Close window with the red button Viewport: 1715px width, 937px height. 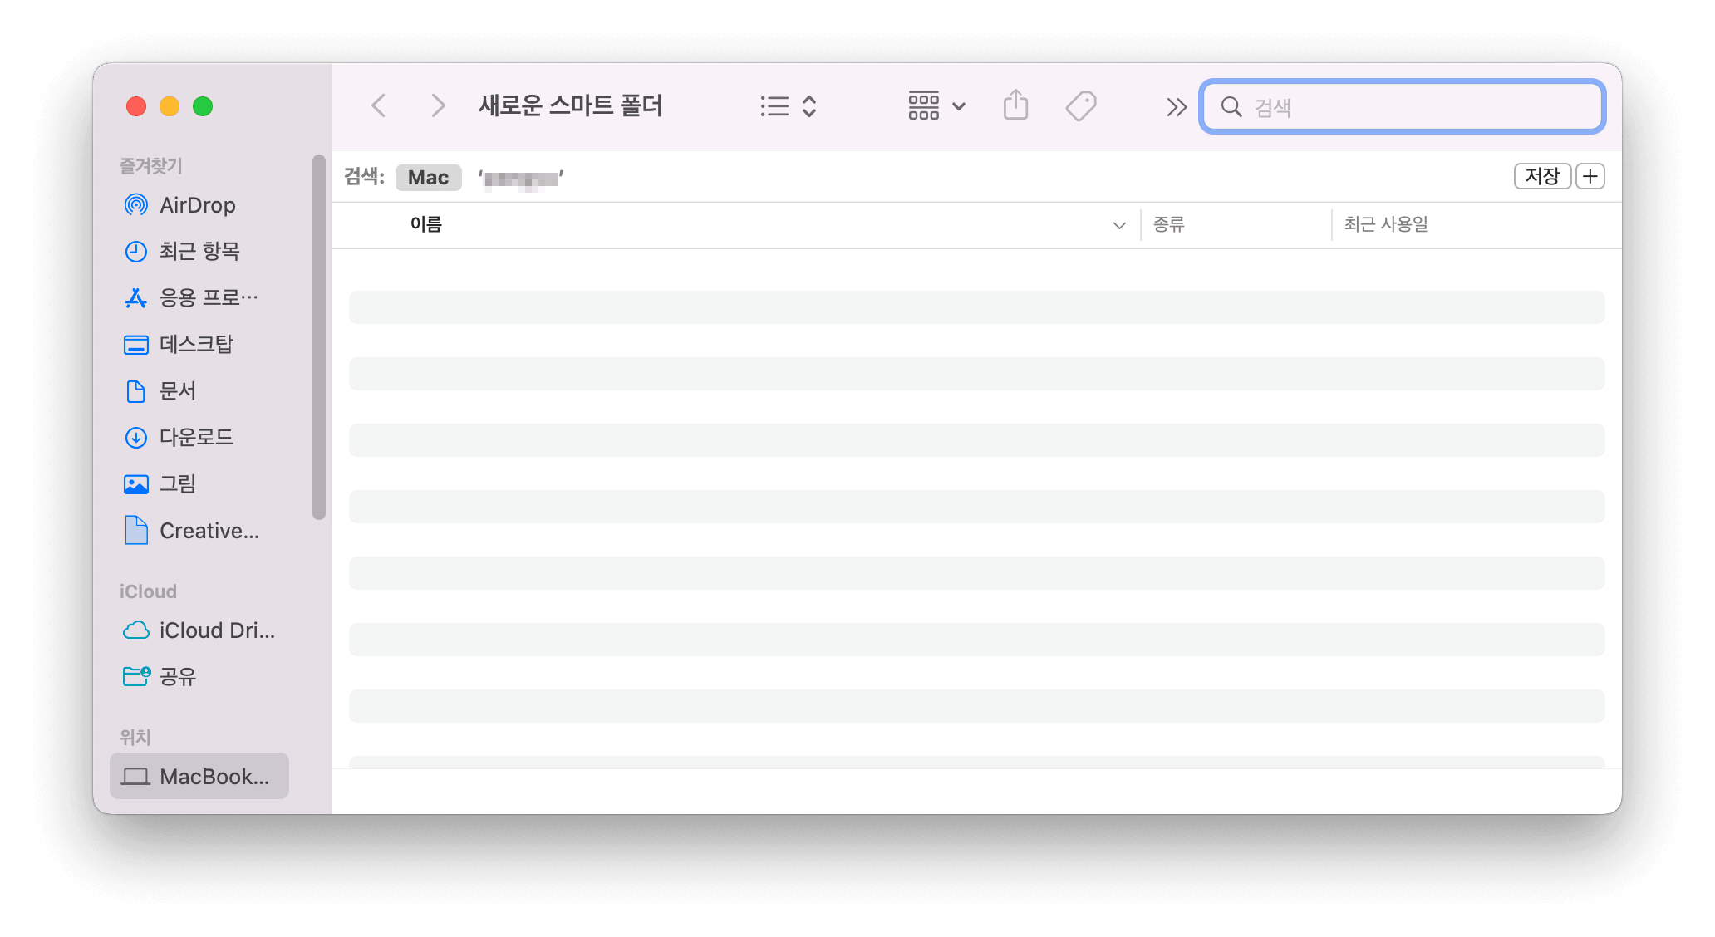pos(136,106)
